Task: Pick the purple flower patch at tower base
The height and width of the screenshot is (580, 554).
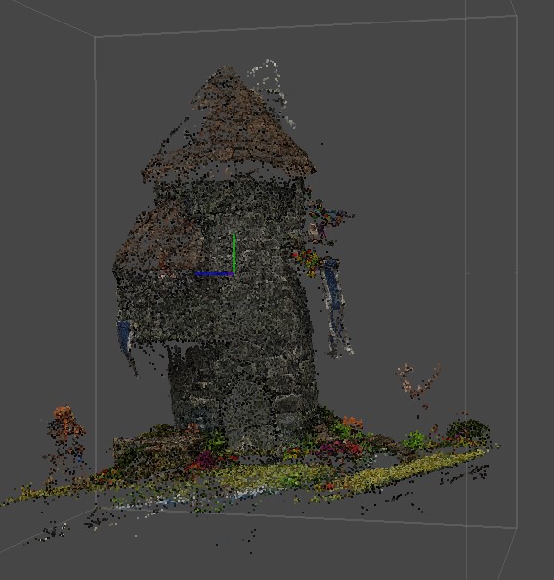Action: pyautogui.click(x=202, y=461)
